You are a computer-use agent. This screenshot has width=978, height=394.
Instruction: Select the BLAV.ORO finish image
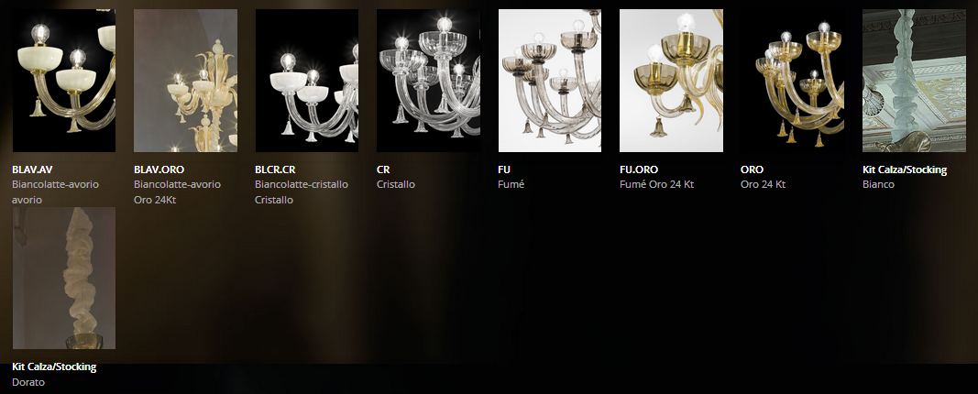[185, 81]
